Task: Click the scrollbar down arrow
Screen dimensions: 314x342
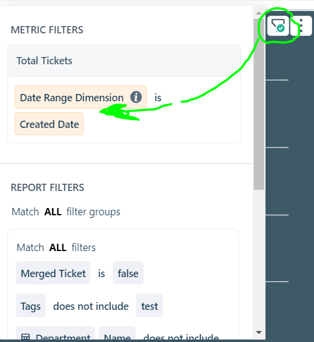Action: click(x=259, y=332)
